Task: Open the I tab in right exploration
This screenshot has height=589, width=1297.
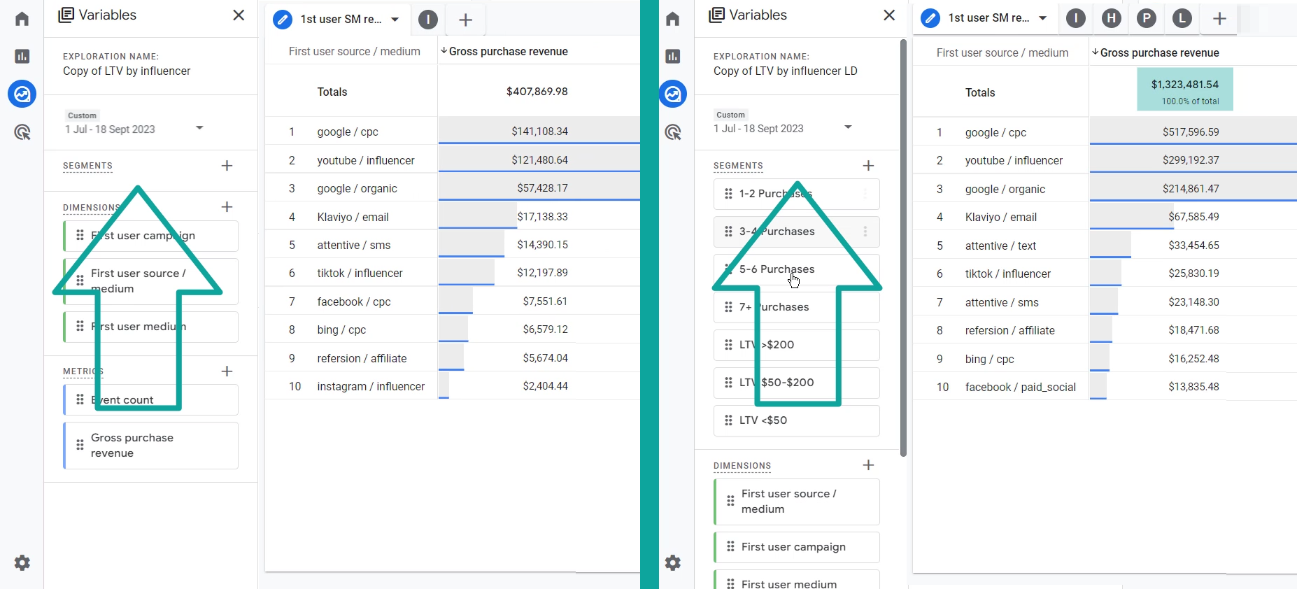Action: [1076, 18]
